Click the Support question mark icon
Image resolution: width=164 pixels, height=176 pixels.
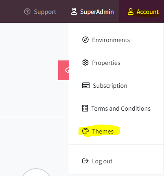(x=27, y=12)
